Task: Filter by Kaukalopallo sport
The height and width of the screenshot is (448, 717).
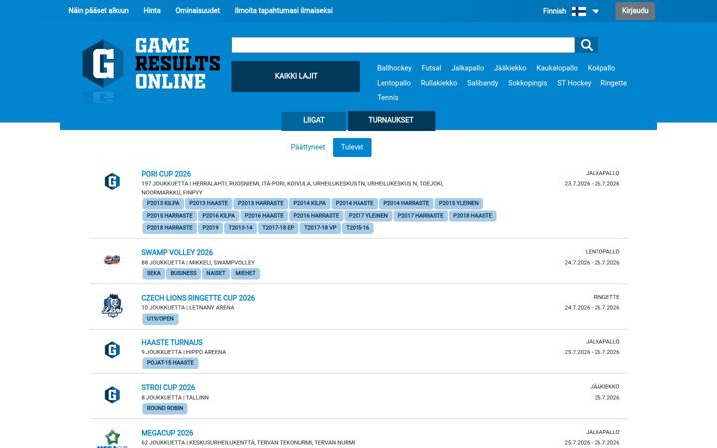Action: pyautogui.click(x=557, y=68)
